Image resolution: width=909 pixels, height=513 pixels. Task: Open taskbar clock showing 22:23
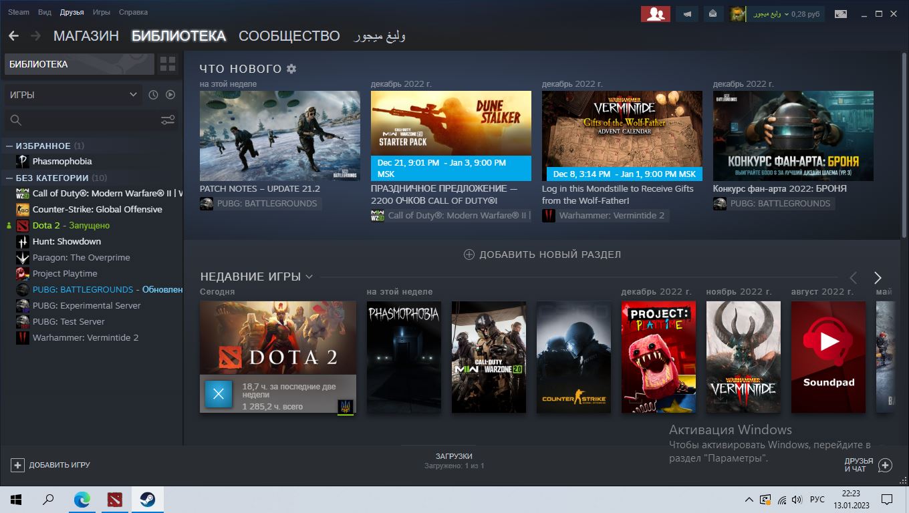point(851,500)
